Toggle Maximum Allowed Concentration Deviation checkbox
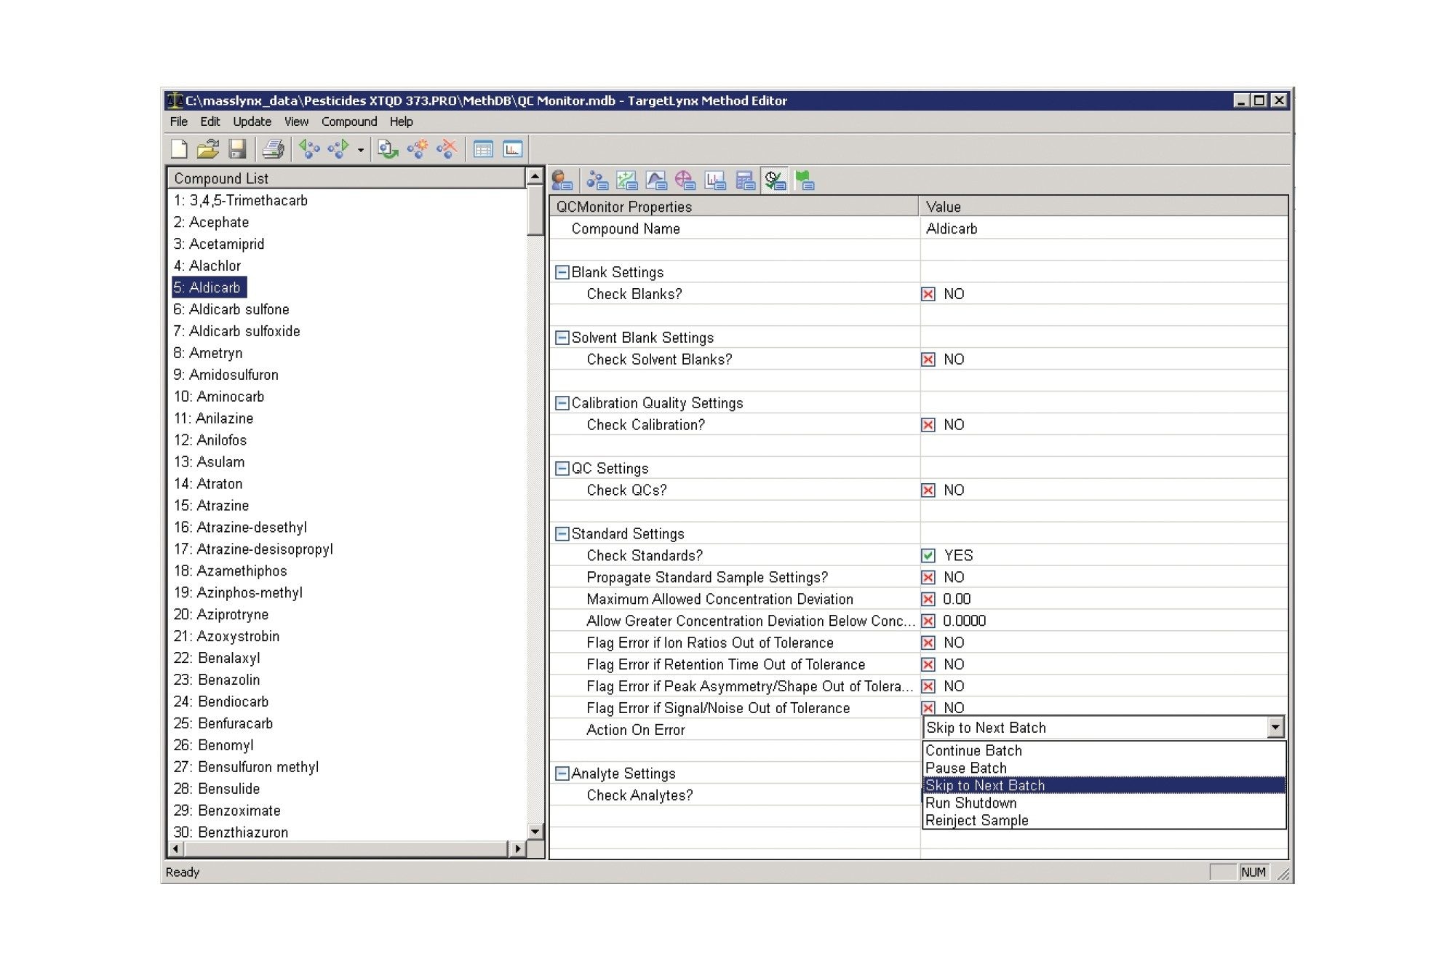This screenshot has width=1455, height=970. click(928, 600)
